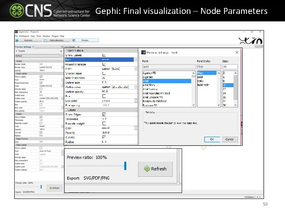
Task: Click the Gephi logo in title bar
Action: [x=16, y=32]
